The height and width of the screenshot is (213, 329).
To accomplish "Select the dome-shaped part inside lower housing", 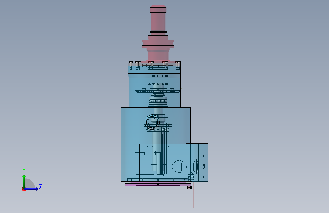I will 177,166.
